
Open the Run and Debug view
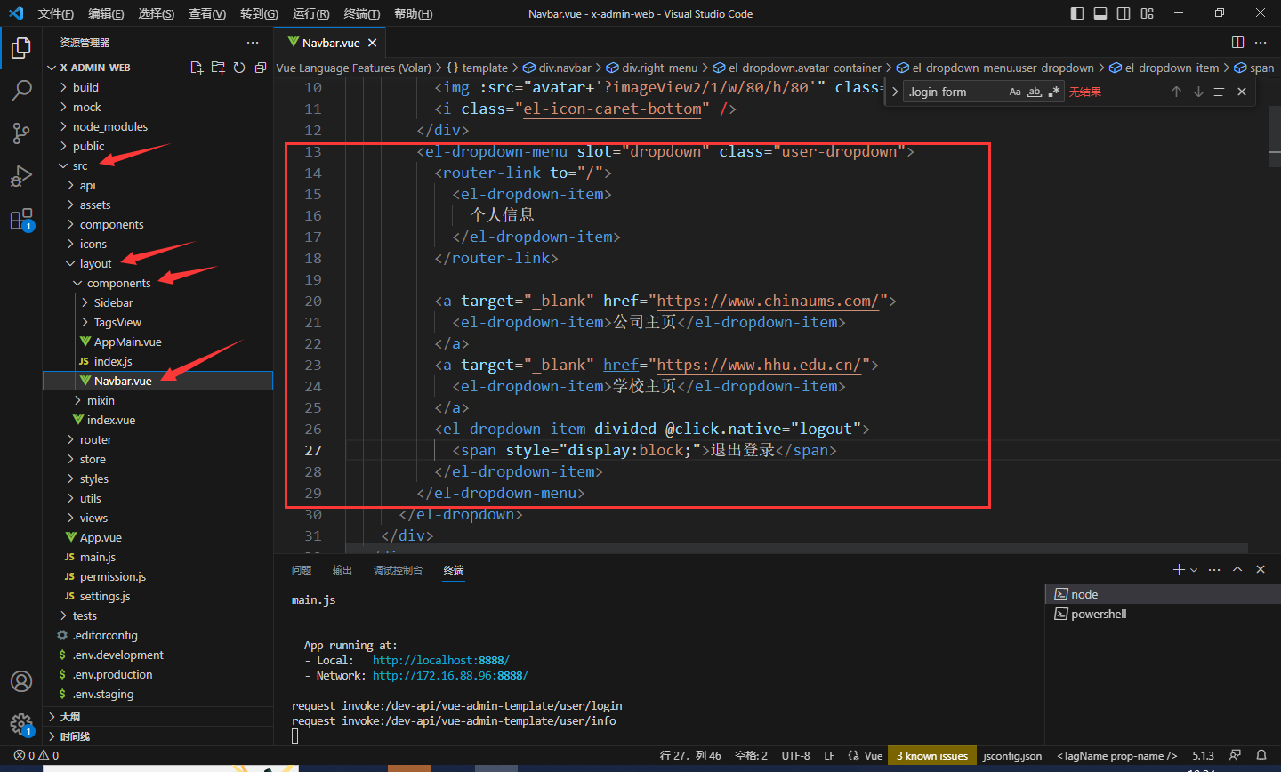(21, 176)
